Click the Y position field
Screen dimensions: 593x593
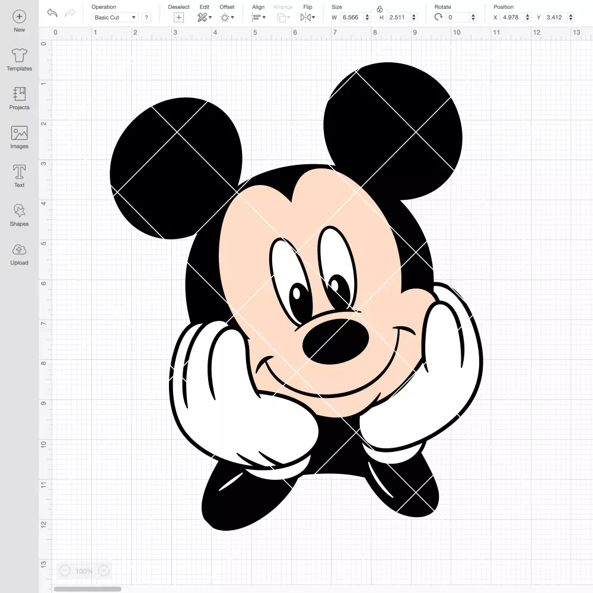tap(556, 17)
